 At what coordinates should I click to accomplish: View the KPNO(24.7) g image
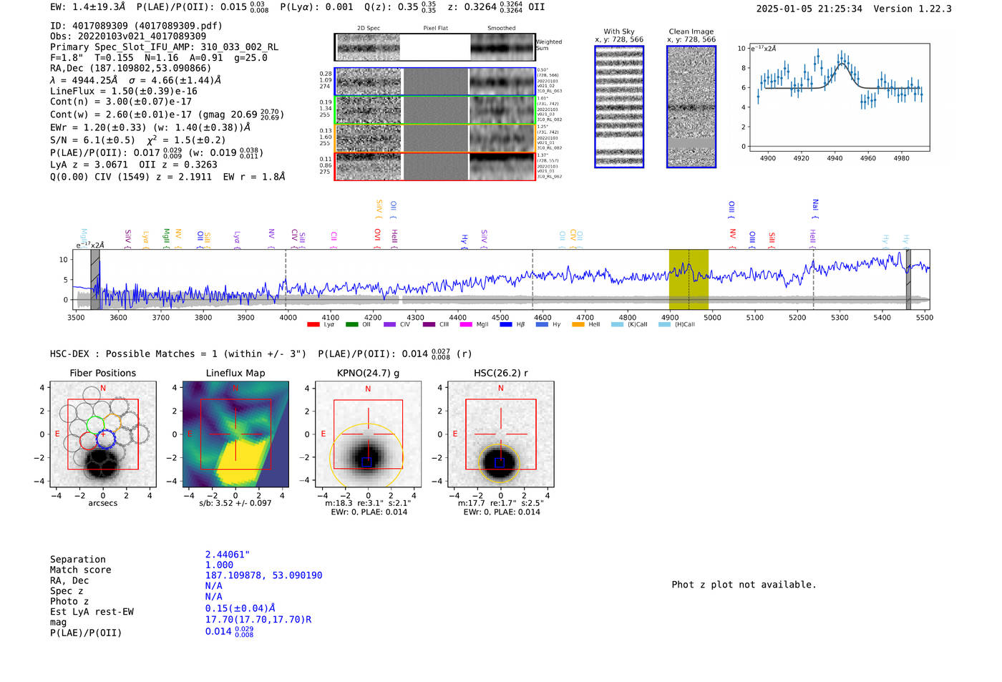pos(368,434)
